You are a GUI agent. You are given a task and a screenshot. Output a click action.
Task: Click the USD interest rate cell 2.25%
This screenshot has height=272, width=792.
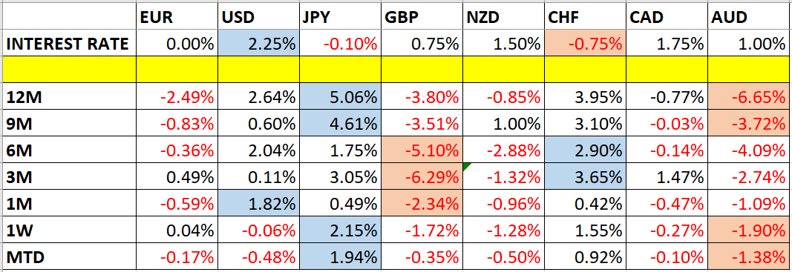click(258, 43)
